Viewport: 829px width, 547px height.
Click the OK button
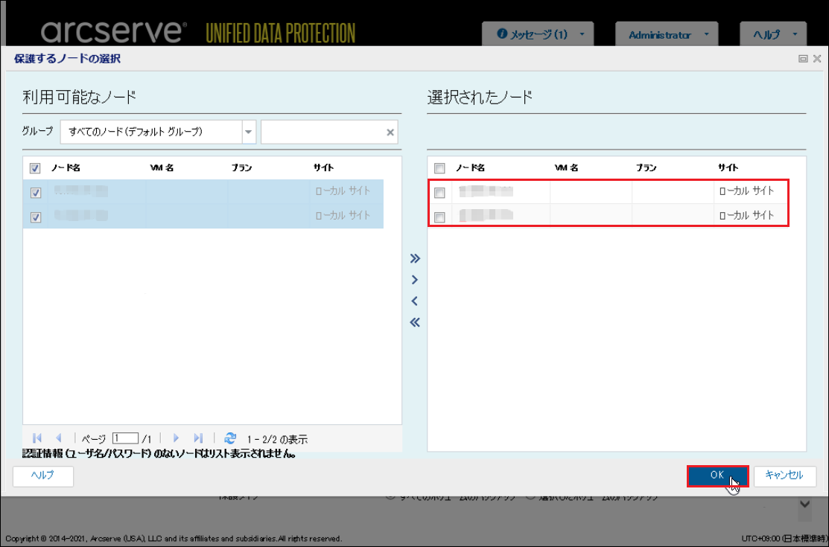pos(717,476)
